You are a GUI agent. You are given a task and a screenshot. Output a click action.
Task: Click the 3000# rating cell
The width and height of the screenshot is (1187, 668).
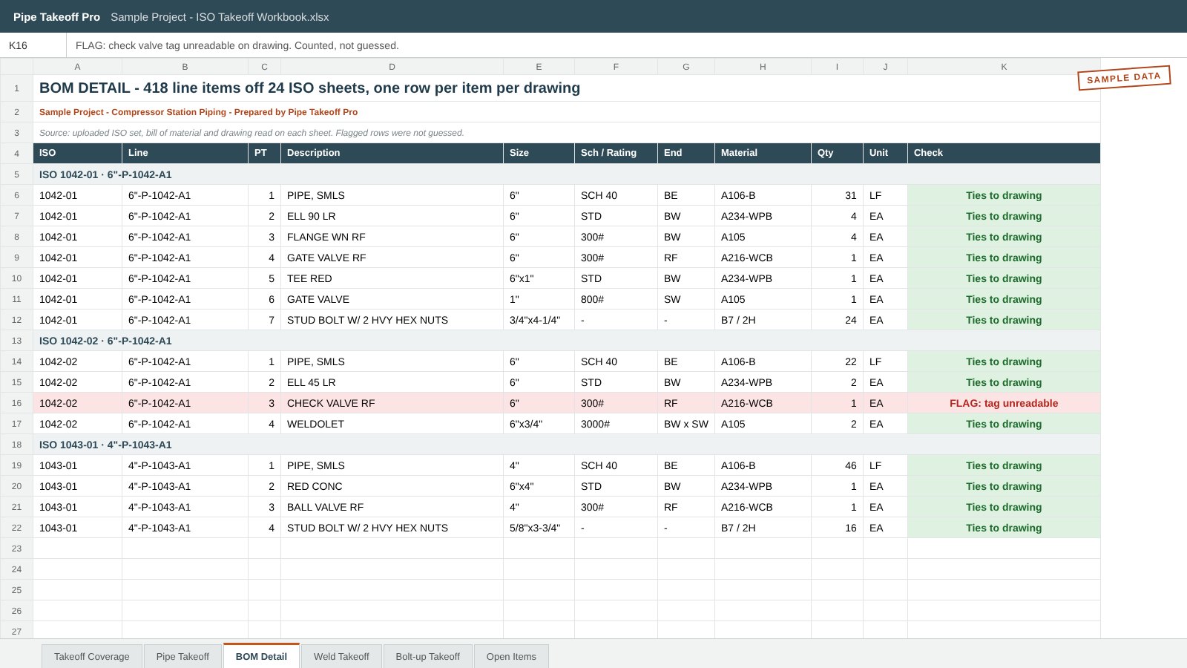tap(616, 424)
